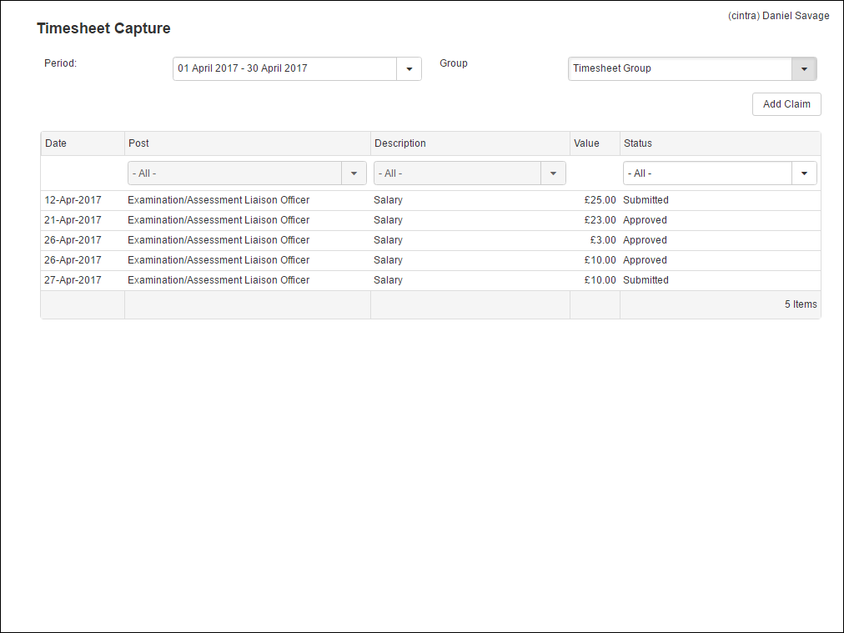Expand the Status filter arrow
This screenshot has height=633, width=844.
tap(804, 173)
